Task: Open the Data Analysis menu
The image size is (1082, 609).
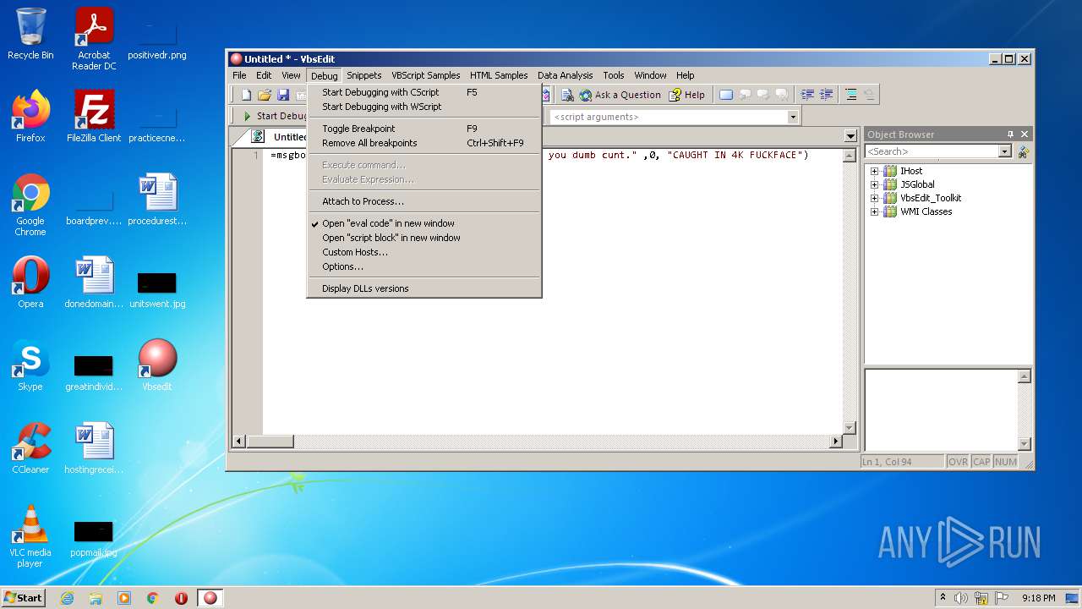Action: point(566,75)
